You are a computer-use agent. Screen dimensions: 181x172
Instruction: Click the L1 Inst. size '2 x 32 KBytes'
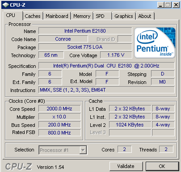point(130,117)
